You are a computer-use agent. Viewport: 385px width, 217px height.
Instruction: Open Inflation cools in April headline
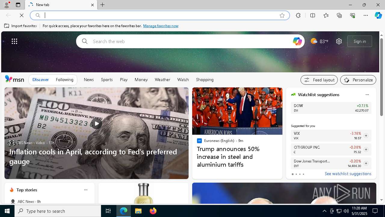coord(93,156)
